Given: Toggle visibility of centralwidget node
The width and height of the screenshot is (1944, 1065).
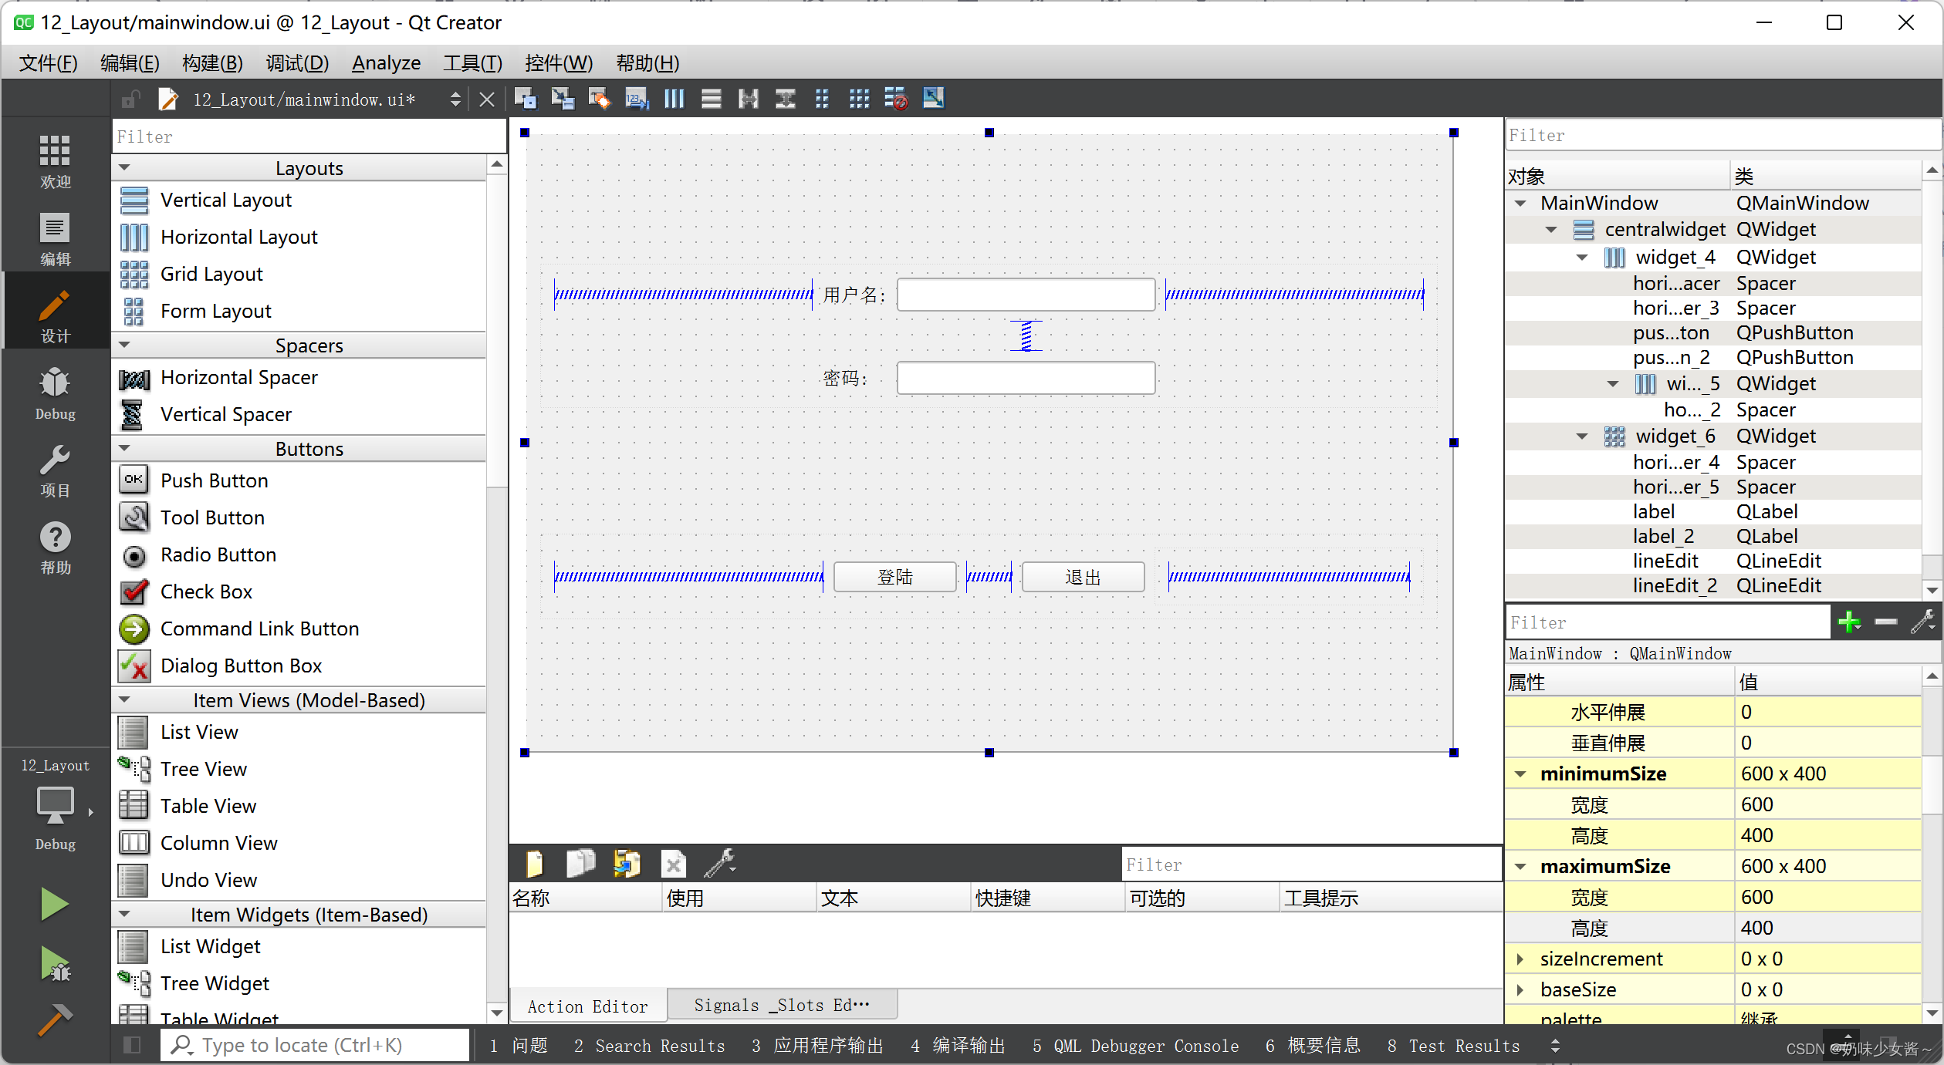Looking at the screenshot, I should 1554,230.
